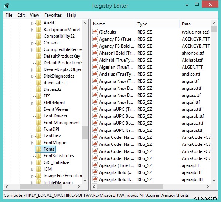Click the Angsana New It... value icon
221x202 pixels.
95,102
